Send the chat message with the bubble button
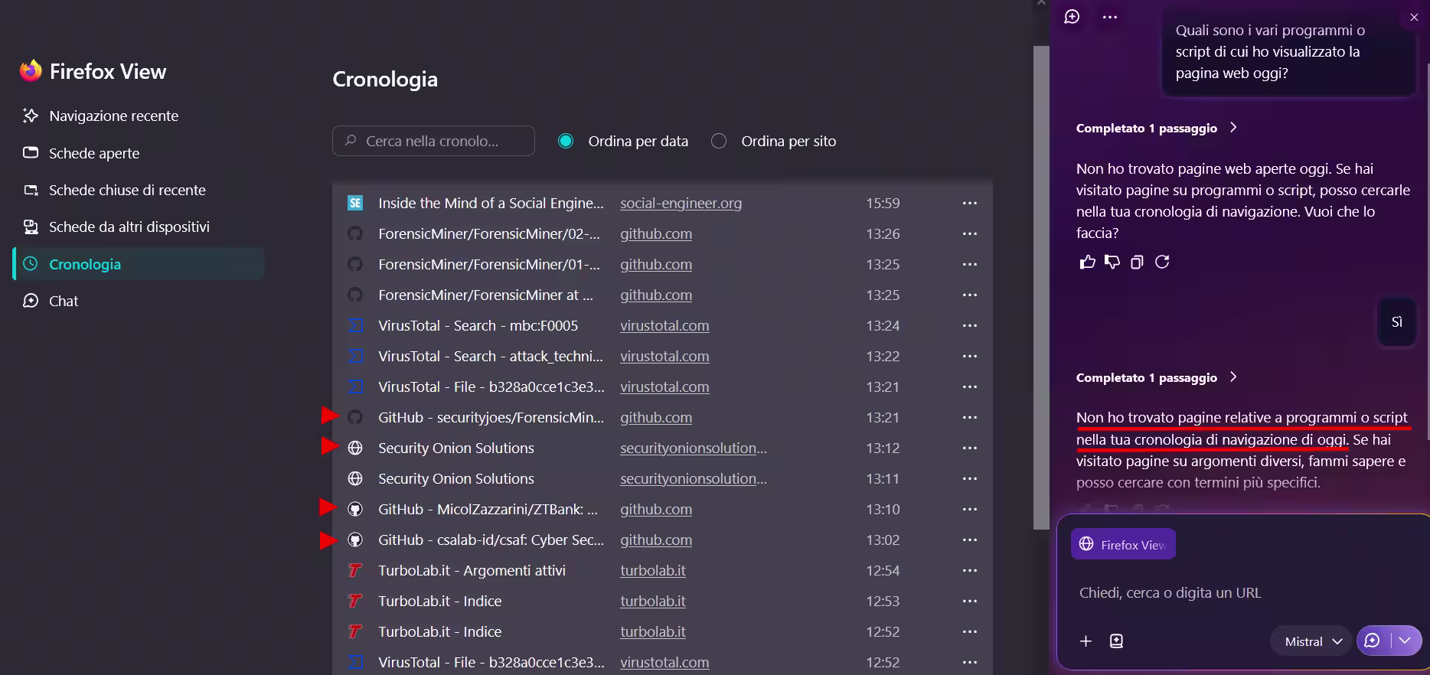The height and width of the screenshot is (675, 1430). pyautogui.click(x=1373, y=641)
